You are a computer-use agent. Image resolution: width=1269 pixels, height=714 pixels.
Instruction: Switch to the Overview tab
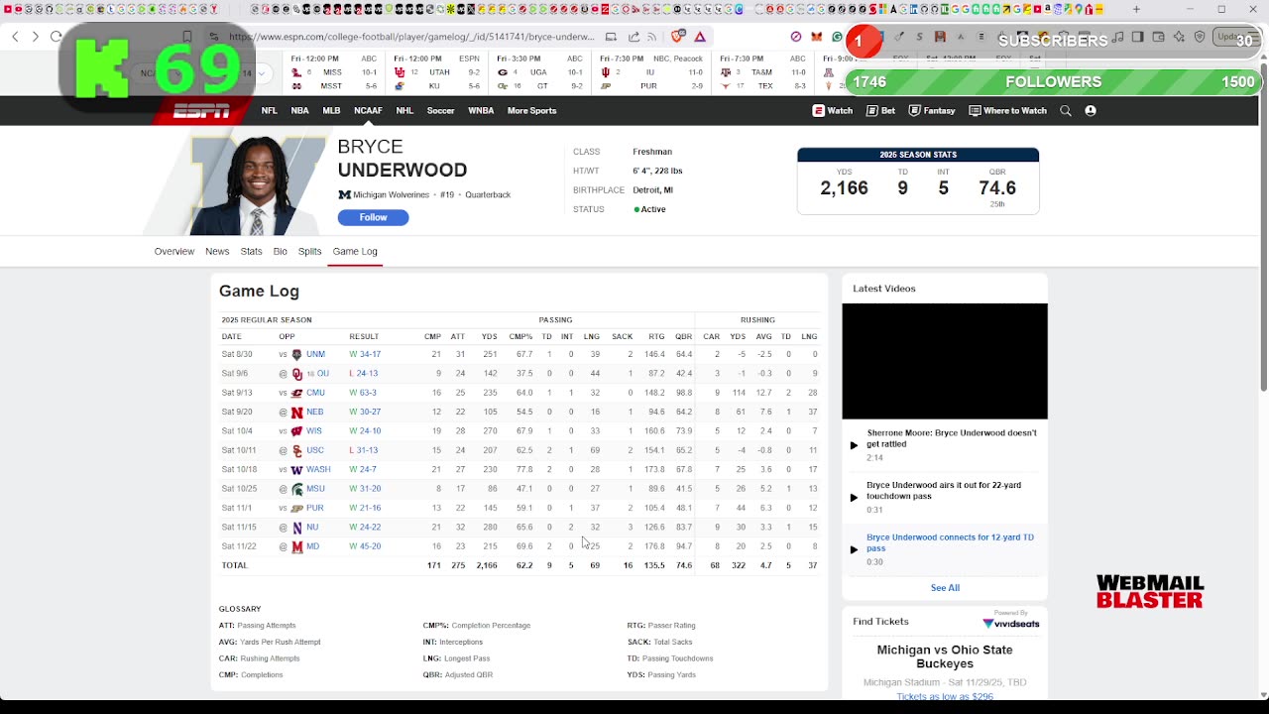174,252
